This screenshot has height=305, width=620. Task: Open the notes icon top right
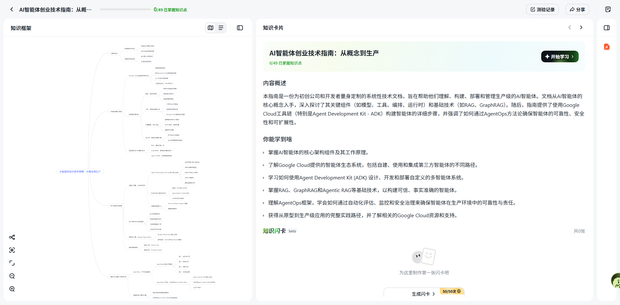(x=608, y=9)
